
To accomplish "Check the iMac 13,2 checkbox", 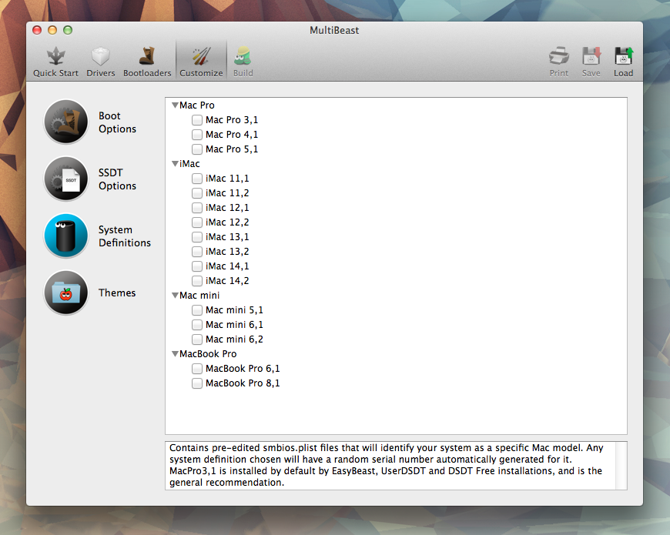I will 197,252.
